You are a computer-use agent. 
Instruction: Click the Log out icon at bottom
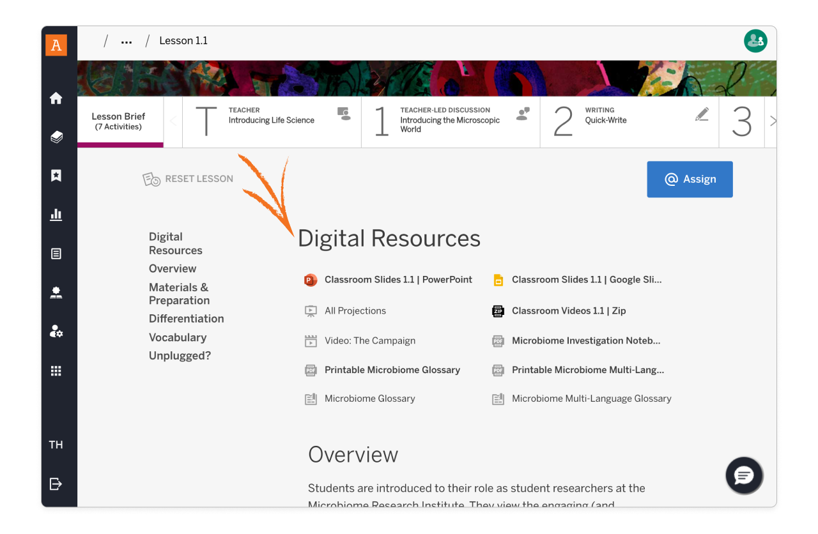tap(56, 484)
